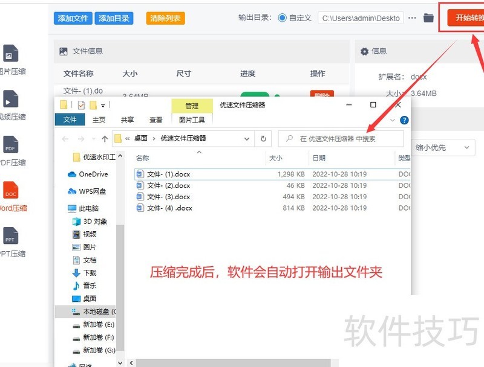484x367 pixels.
Task: Open the 下载 folder in the tree
Action: point(84,273)
